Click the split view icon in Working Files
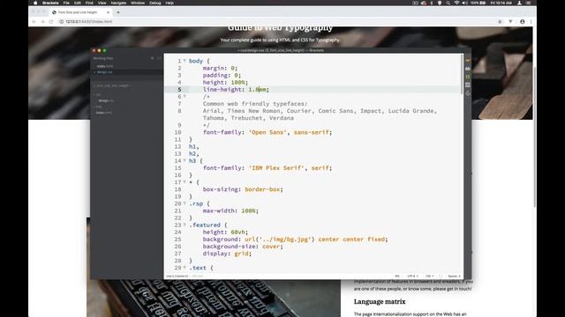This screenshot has width=565, height=317. (x=159, y=58)
